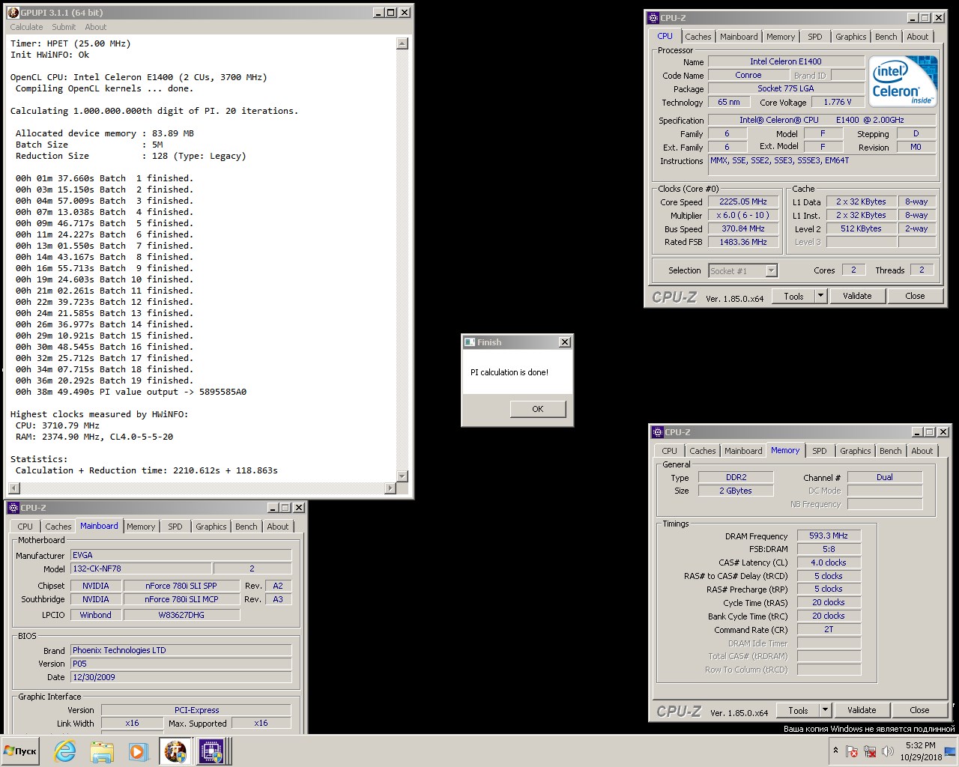Image resolution: width=959 pixels, height=767 pixels.
Task: Click Validate in the CPU-Z CPU window
Action: [857, 296]
